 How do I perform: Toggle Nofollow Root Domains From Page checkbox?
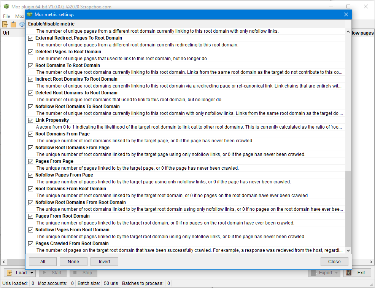30,148
